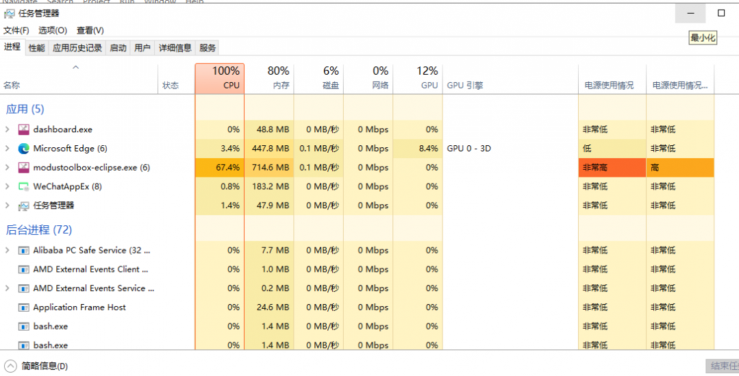739x376 pixels.
Task: Expand the Alibaba PC Safe Service group
Action: tap(7, 250)
